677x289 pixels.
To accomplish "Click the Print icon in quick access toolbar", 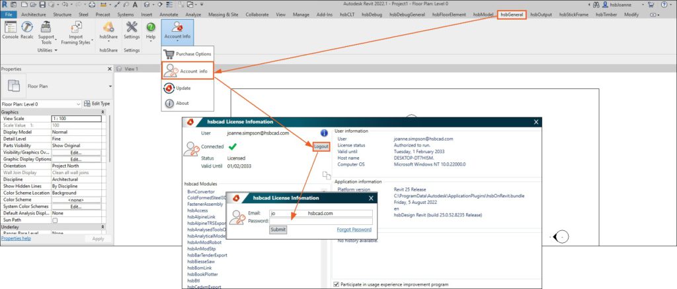I will (x=91, y=5).
